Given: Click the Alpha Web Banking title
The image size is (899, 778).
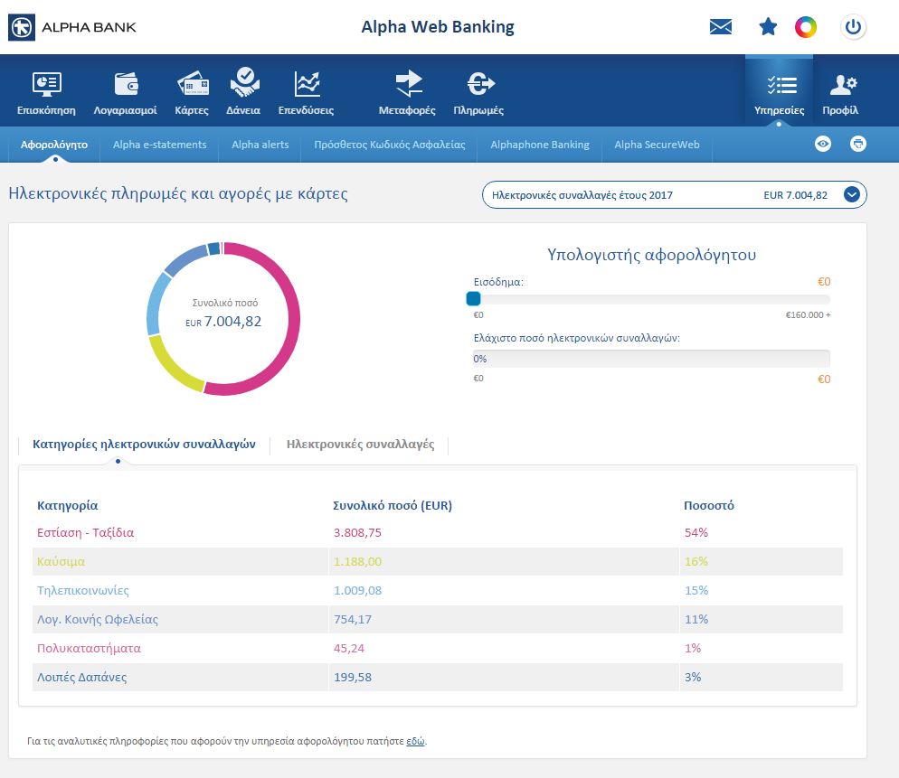Looking at the screenshot, I should (x=438, y=27).
